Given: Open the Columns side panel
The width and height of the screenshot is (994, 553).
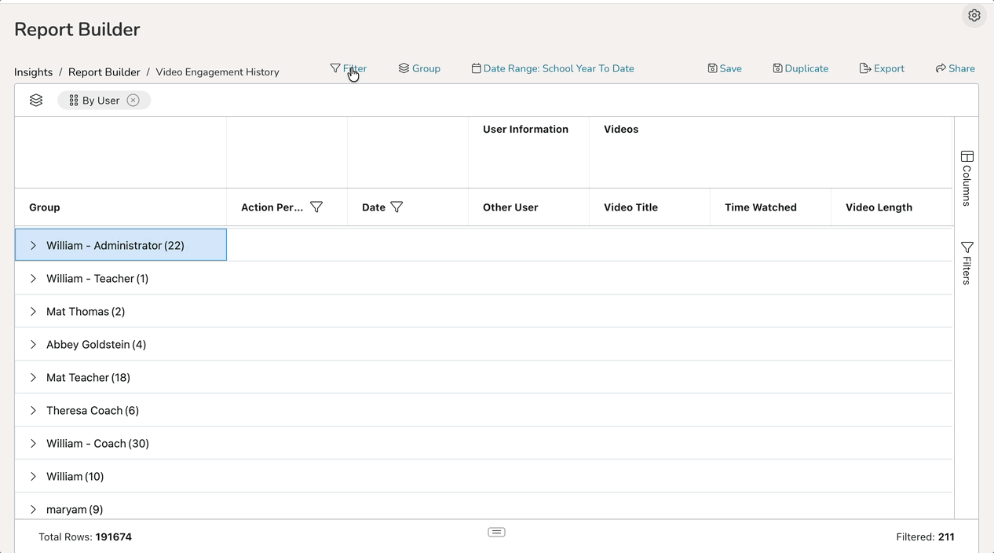Looking at the screenshot, I should point(967,178).
